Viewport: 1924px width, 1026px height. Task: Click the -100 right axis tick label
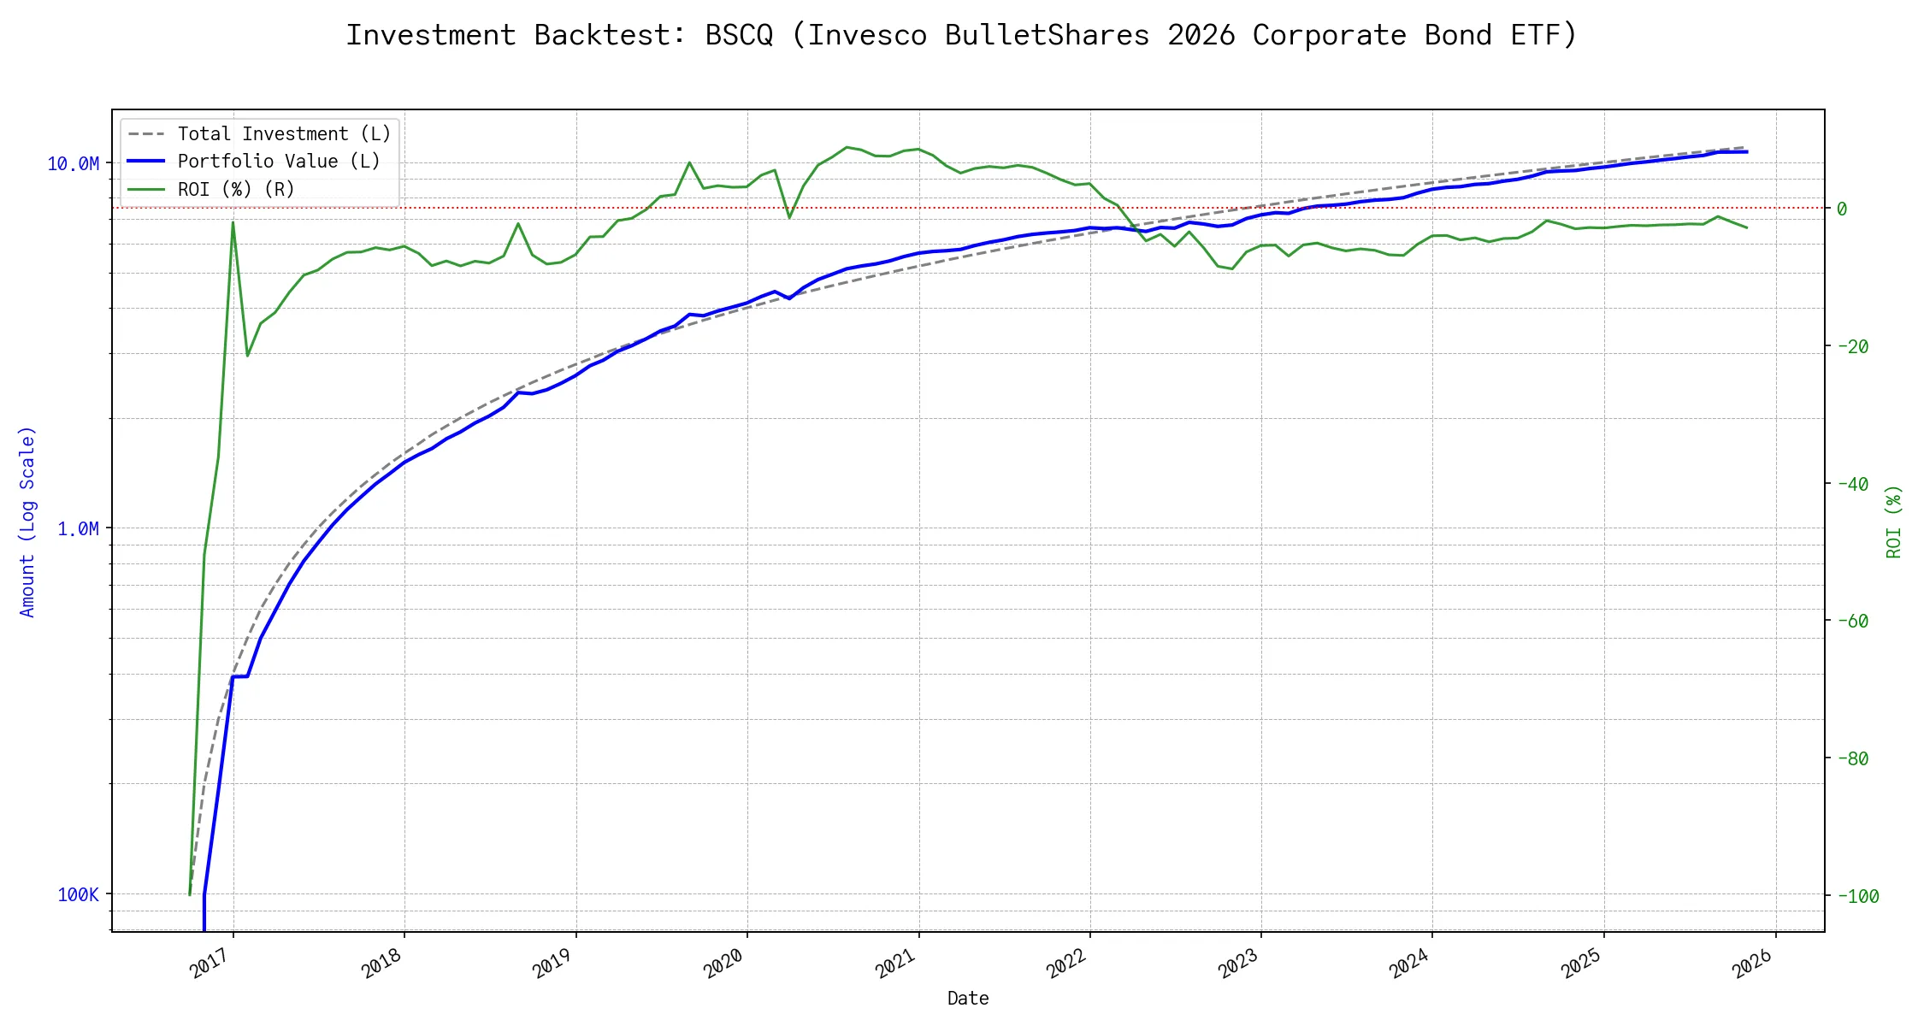point(1857,897)
